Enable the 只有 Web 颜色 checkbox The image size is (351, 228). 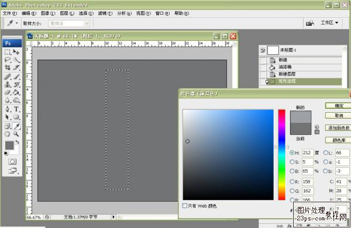coord(185,206)
